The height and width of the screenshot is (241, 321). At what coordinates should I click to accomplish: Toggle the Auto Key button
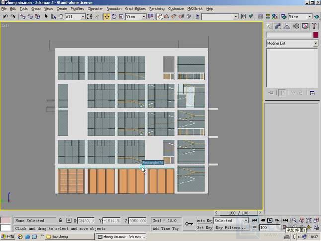click(x=204, y=221)
